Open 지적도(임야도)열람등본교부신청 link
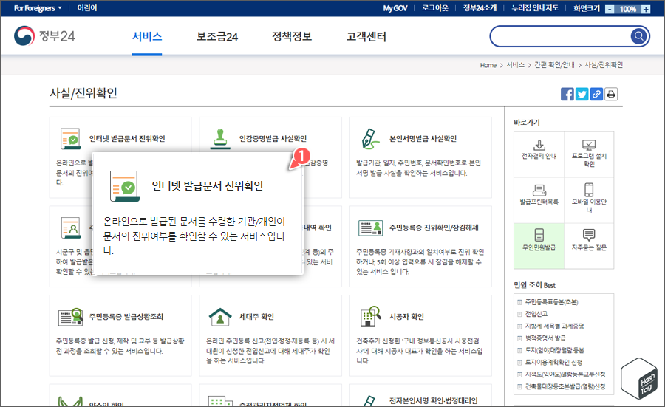The width and height of the screenshot is (665, 407). tap(565, 374)
